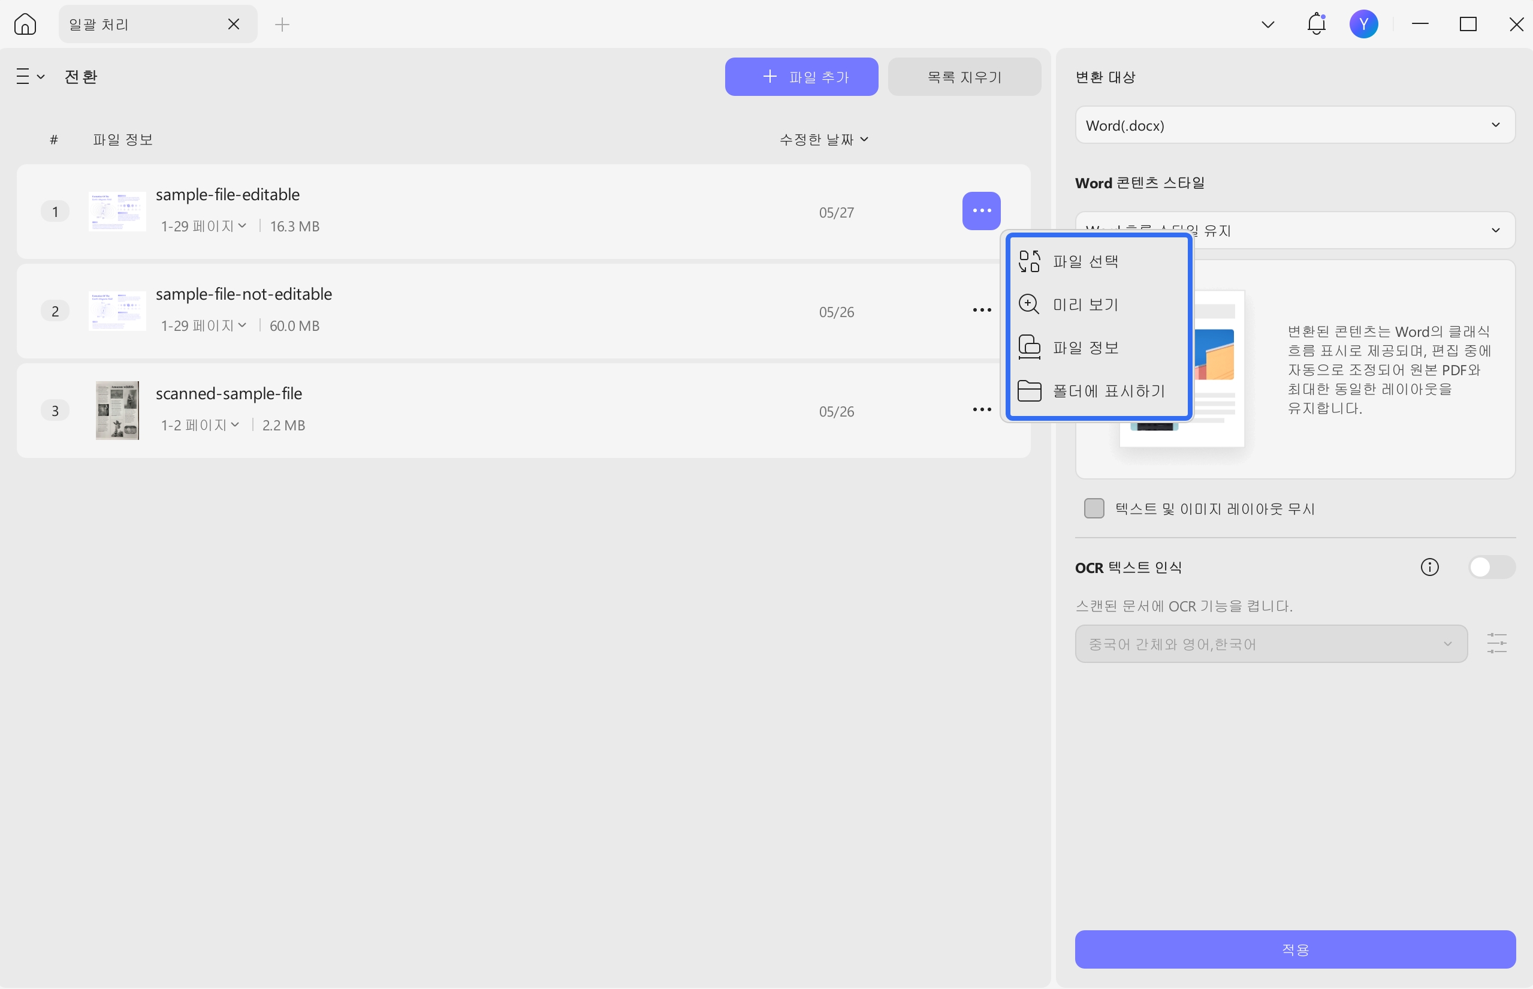Open the Y user profile avatar
Screen dimensions: 1533x989
click(x=1363, y=25)
